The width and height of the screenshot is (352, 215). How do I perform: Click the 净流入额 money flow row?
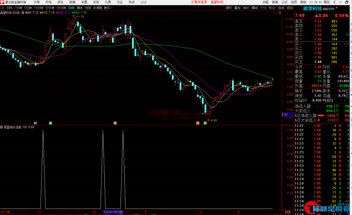tap(322, 106)
